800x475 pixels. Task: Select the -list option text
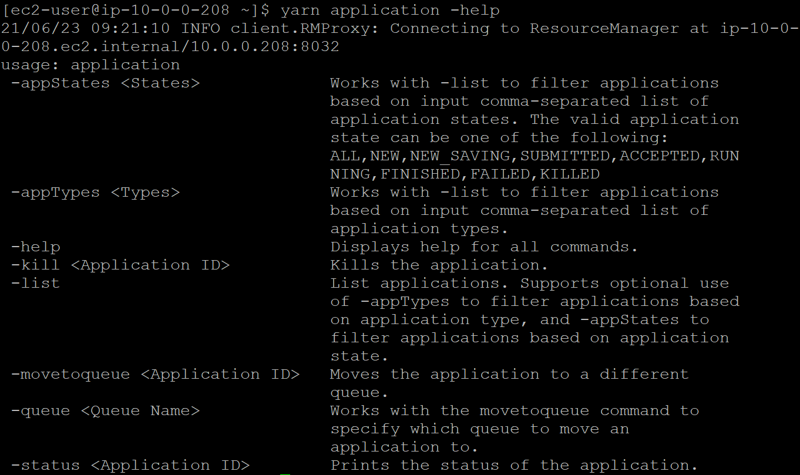pos(34,283)
